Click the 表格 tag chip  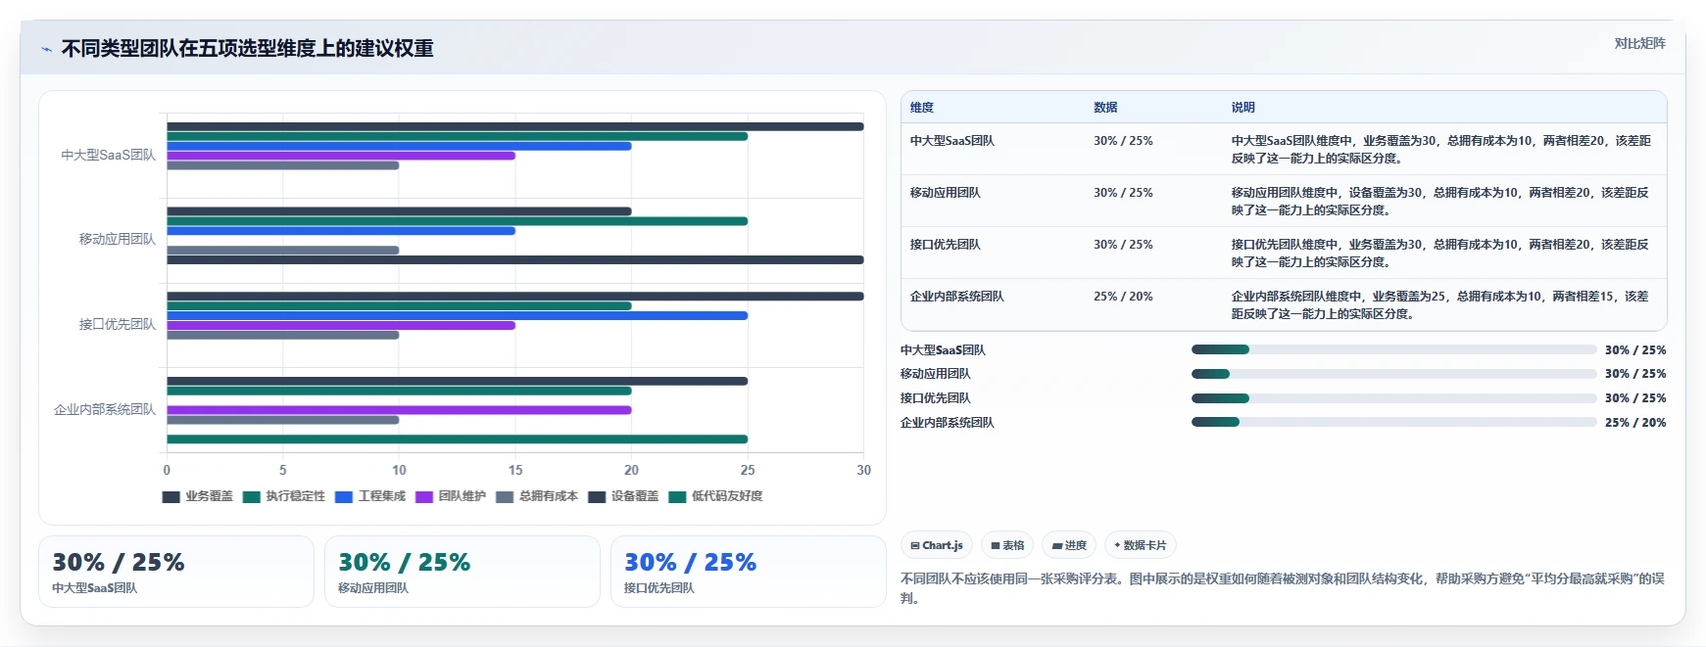[x=1007, y=545]
